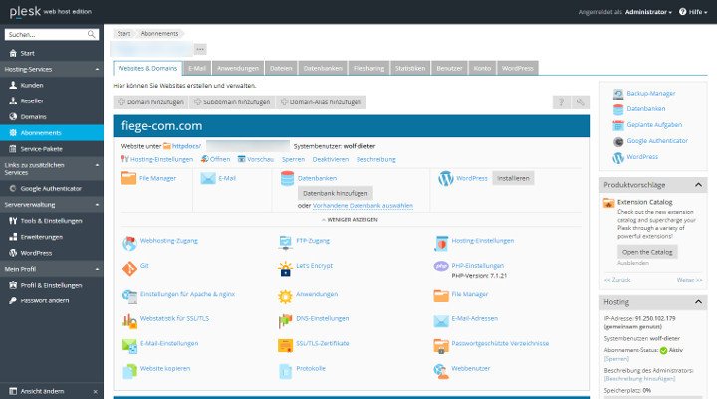Switch to the Anwendungen tab

point(238,68)
